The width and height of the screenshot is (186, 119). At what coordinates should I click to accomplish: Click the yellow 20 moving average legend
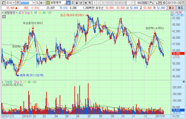tap(40, 13)
